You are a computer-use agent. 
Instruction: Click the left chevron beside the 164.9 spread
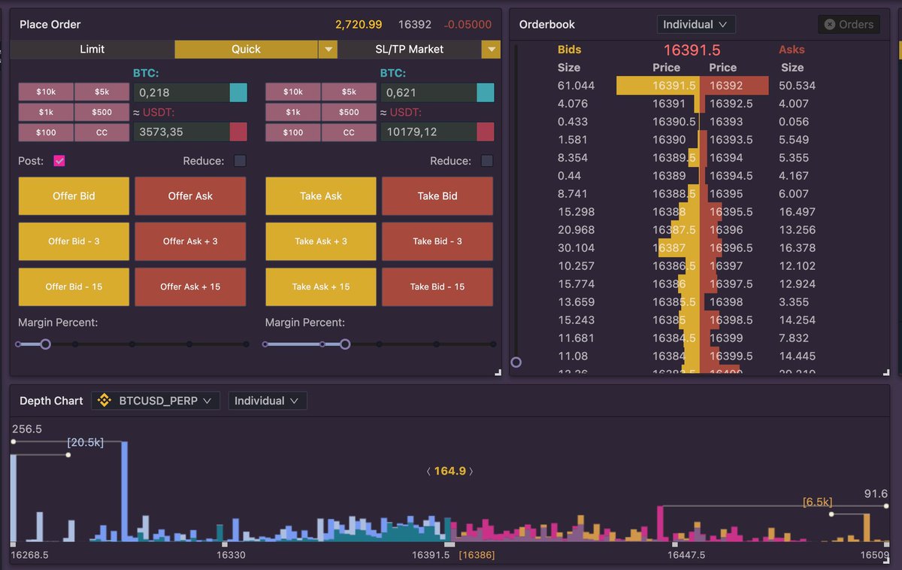pos(428,471)
